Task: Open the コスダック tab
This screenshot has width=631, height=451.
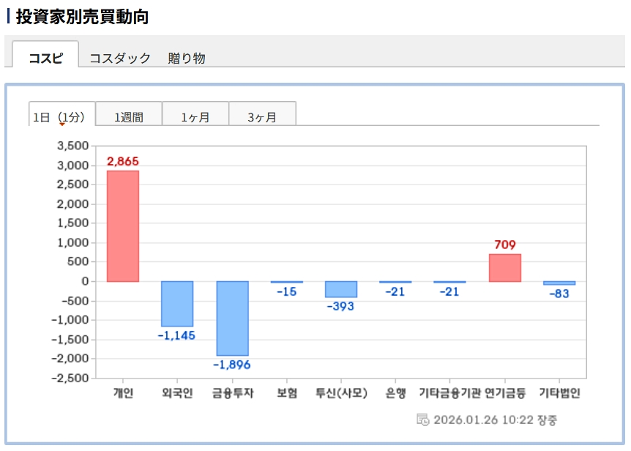Action: [x=120, y=58]
